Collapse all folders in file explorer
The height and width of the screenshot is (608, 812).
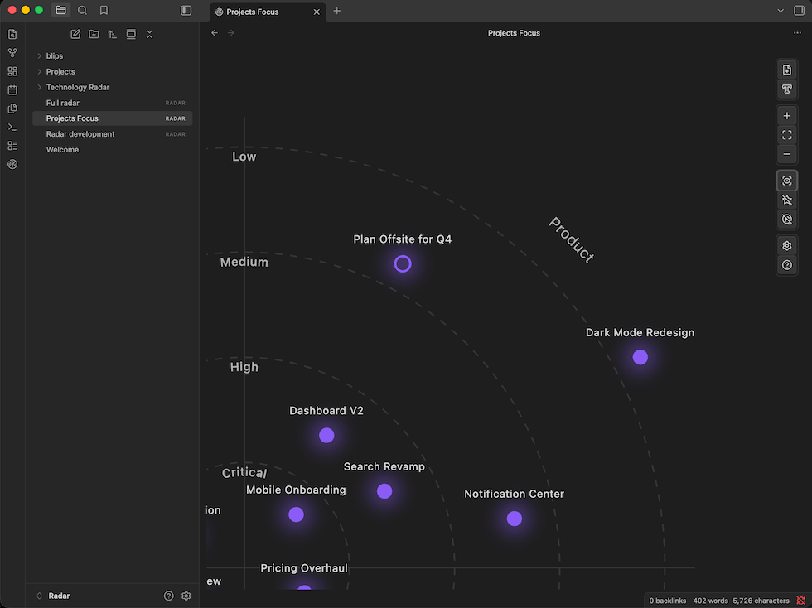click(x=150, y=34)
